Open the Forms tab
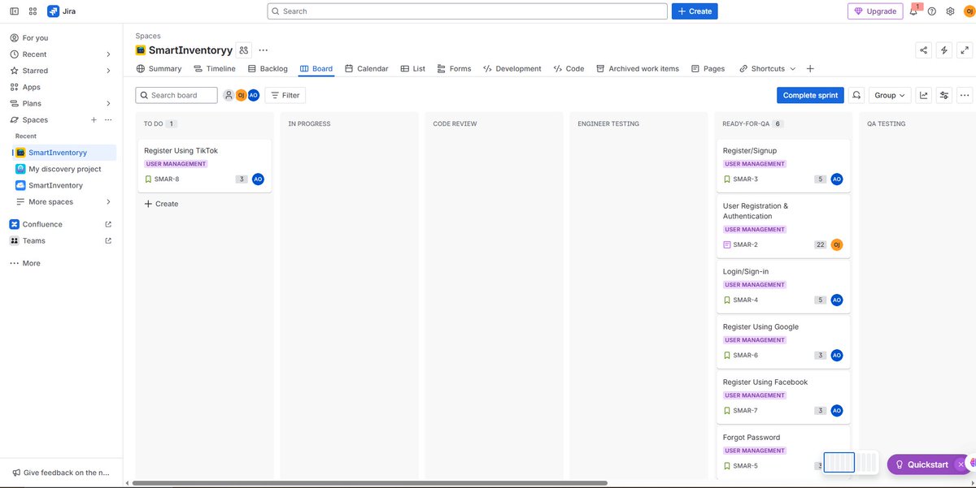Image resolution: width=976 pixels, height=488 pixels. (x=454, y=69)
